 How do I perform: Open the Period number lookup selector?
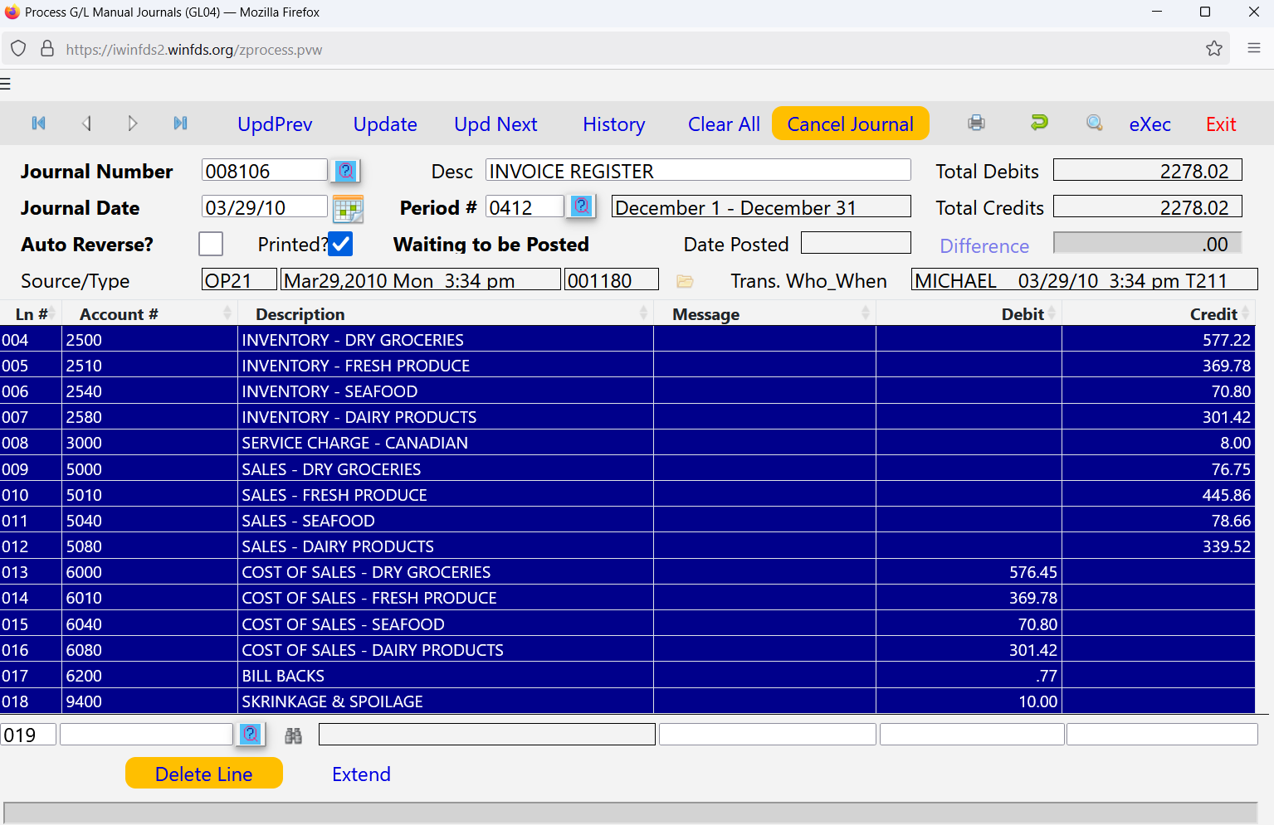pyautogui.click(x=581, y=205)
